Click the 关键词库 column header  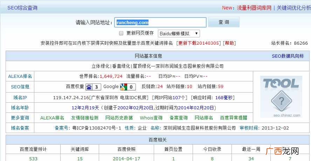(x=80, y=149)
